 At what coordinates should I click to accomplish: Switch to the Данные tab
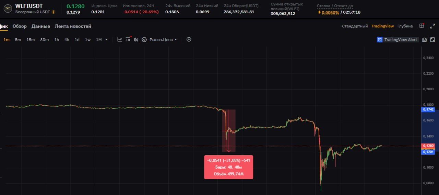coord(41,26)
